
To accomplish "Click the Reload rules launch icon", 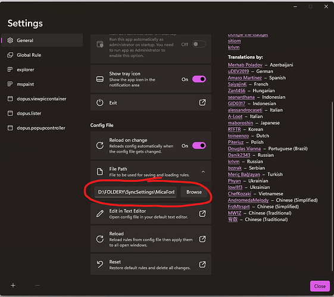I will [202, 239].
